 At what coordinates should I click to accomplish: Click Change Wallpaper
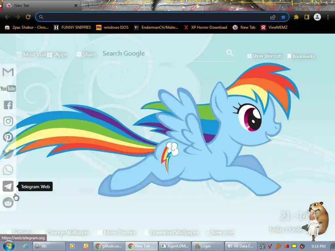(65, 232)
